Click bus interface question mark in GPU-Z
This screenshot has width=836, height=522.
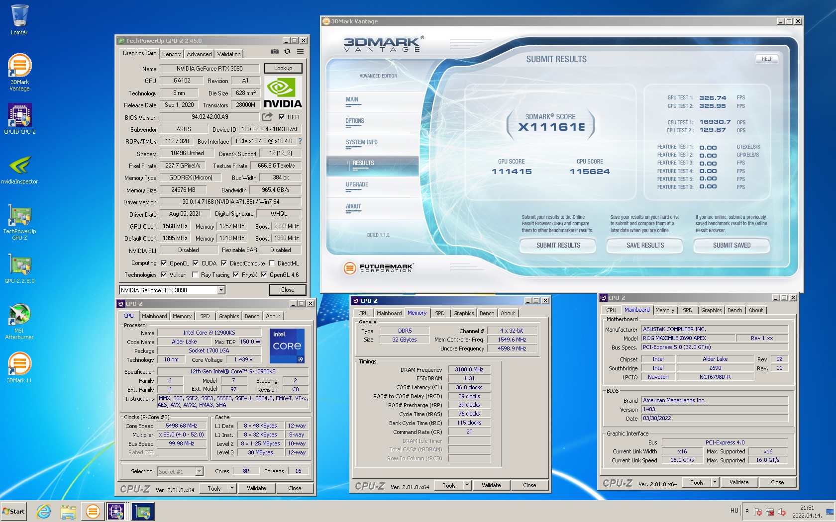300,141
